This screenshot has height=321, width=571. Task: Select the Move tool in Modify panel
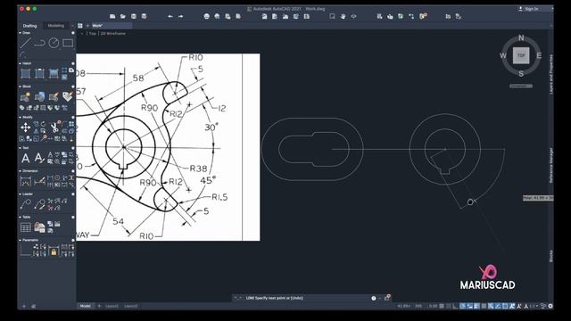click(x=26, y=127)
